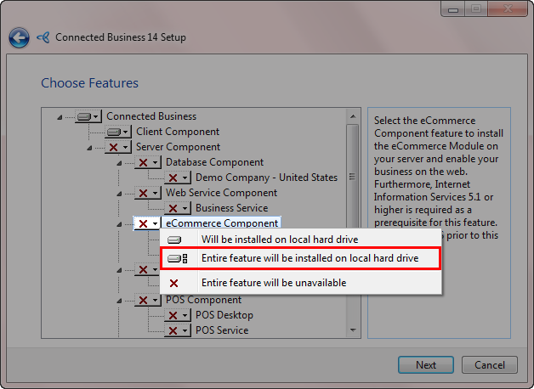The width and height of the screenshot is (534, 389).
Task: Open the Connected Business feature state dropdown
Action: (x=88, y=116)
